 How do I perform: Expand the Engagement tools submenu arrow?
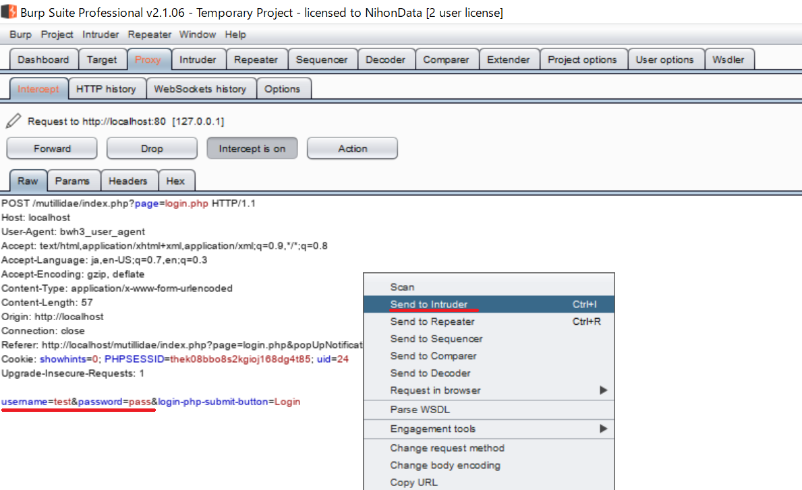tap(604, 429)
